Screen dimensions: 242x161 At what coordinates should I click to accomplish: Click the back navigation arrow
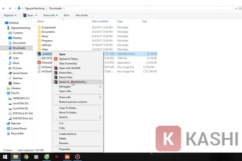point(4,8)
